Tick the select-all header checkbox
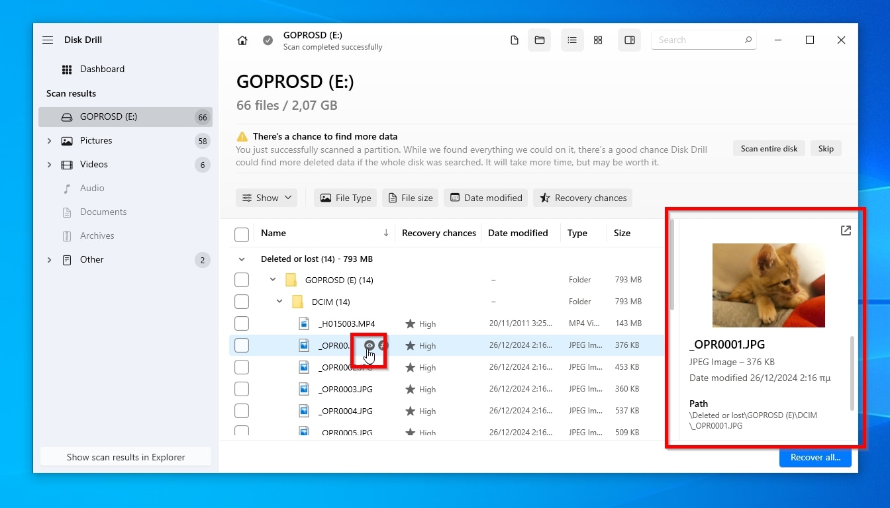The width and height of the screenshot is (890, 508). click(x=242, y=234)
